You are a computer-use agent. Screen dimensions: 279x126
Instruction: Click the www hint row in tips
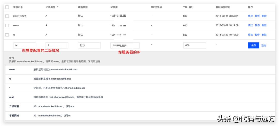tap(140, 70)
